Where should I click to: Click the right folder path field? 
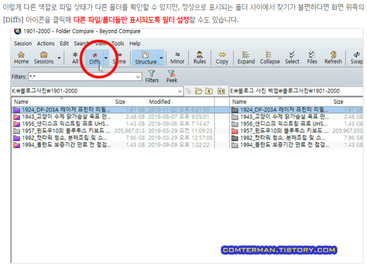[296, 91]
